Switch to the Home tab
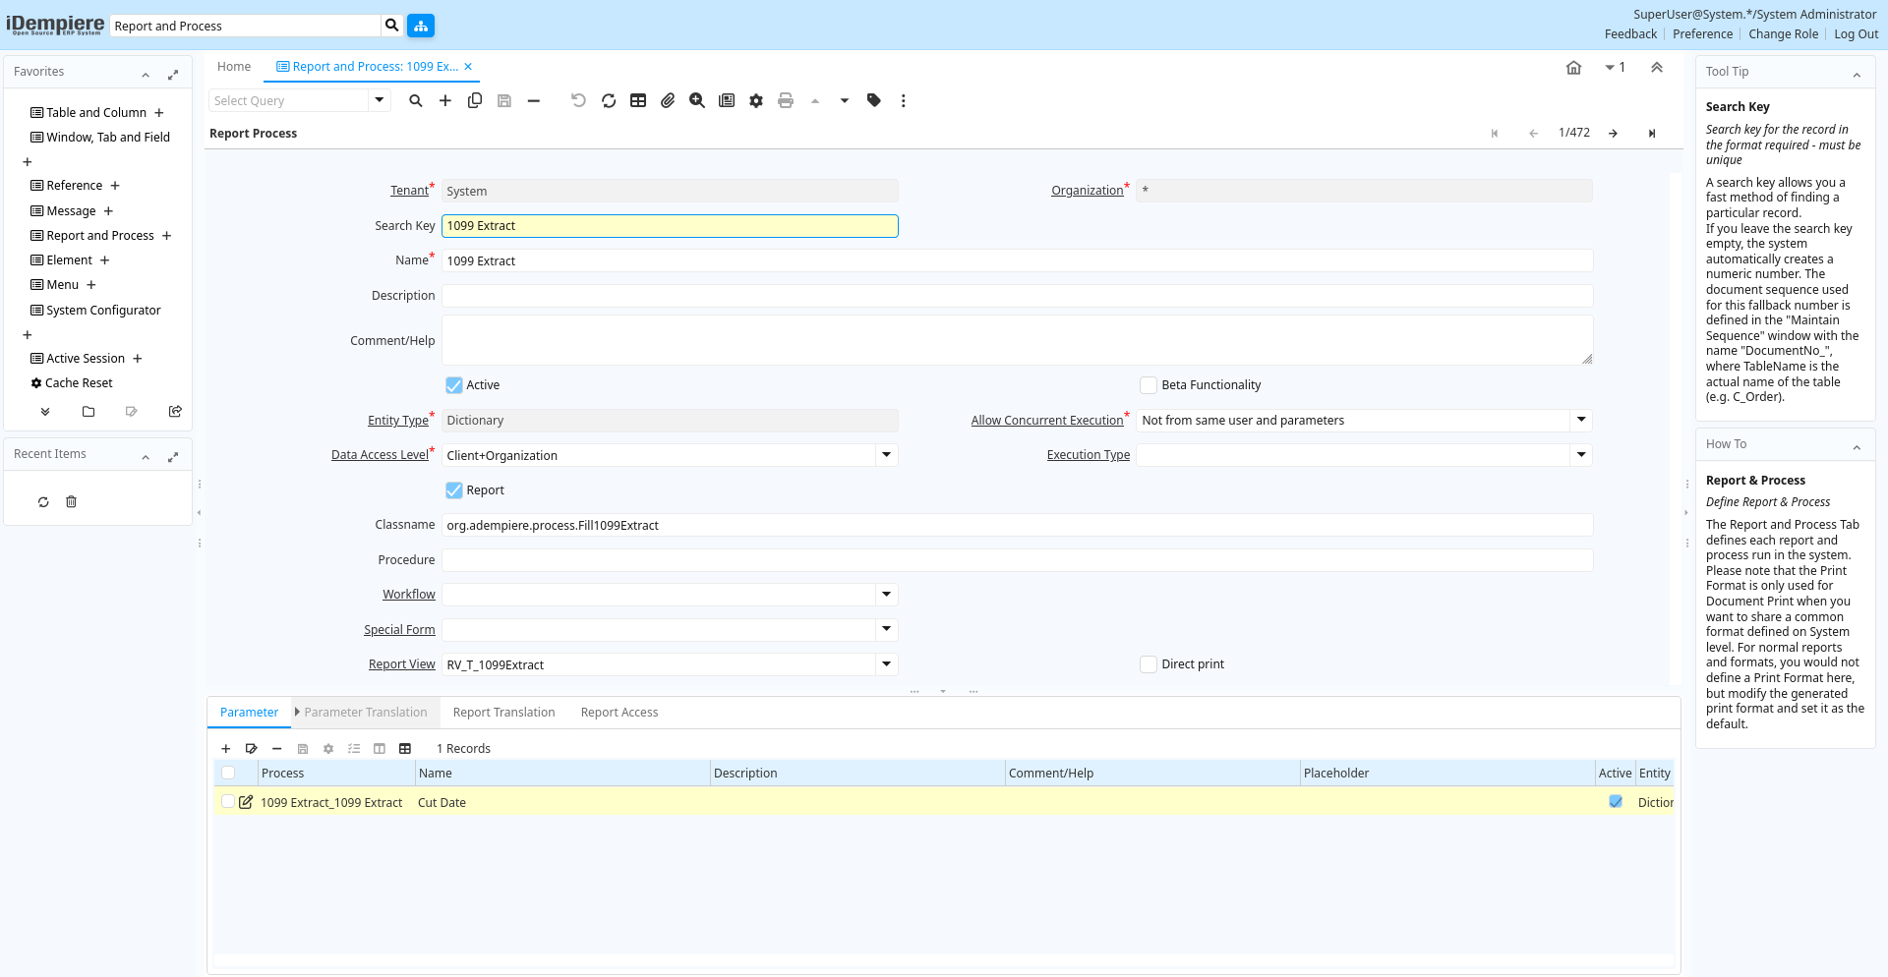Viewport: 1888px width, 977px height. pos(234,67)
